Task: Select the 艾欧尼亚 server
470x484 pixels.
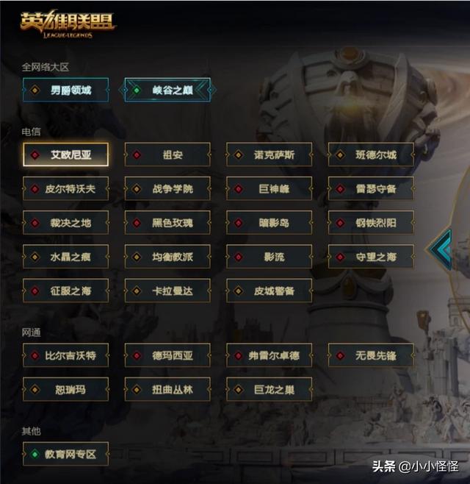Action: pos(65,154)
